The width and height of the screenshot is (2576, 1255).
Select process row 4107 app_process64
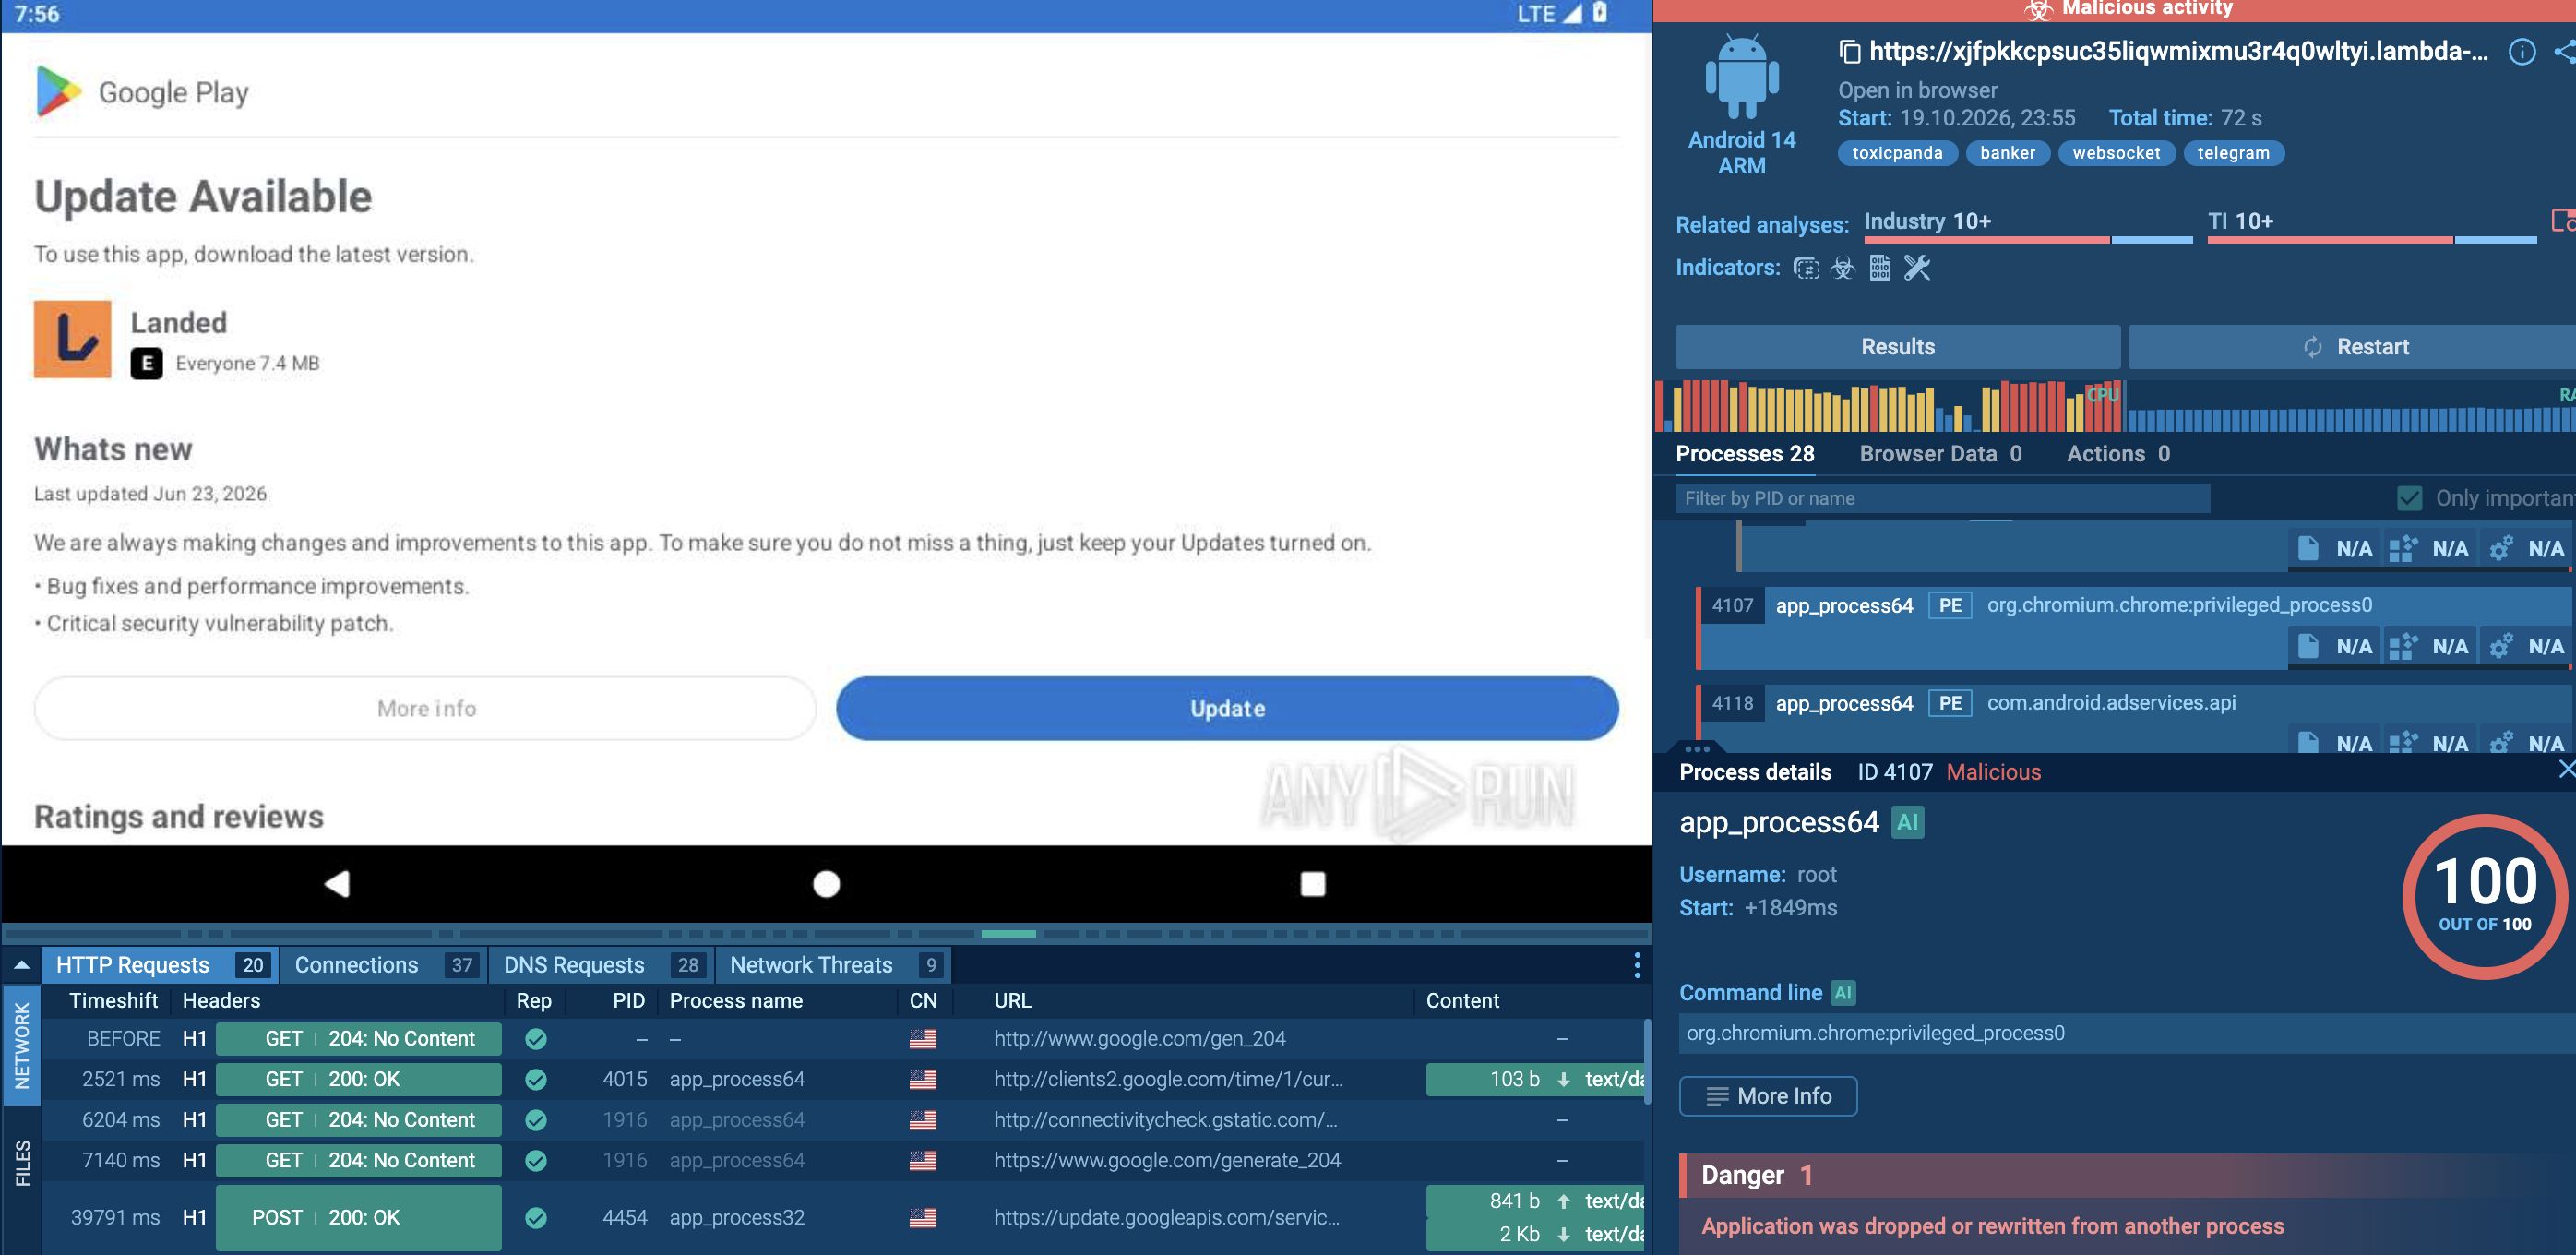click(x=2135, y=627)
